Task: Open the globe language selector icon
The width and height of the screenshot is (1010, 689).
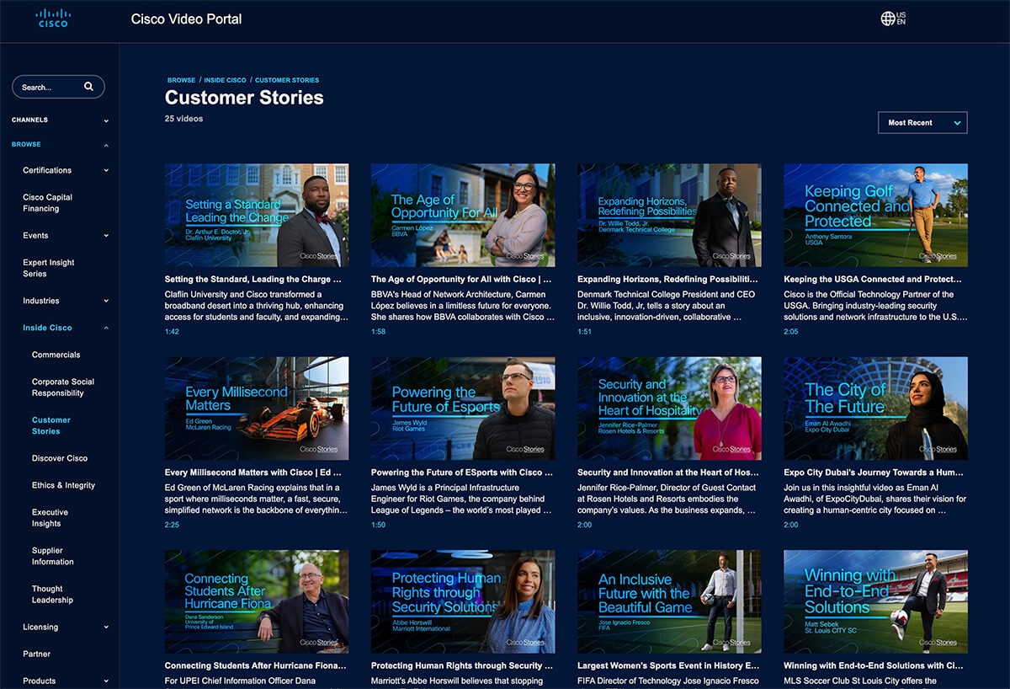Action: (x=888, y=19)
